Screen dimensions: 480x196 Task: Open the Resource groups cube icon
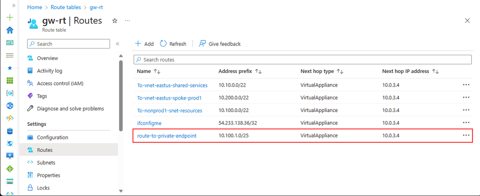(x=10, y=93)
